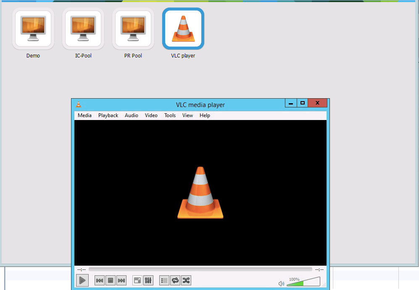Open the IC-Pool desktop
Screen dimensions: 419x290
coord(83,29)
